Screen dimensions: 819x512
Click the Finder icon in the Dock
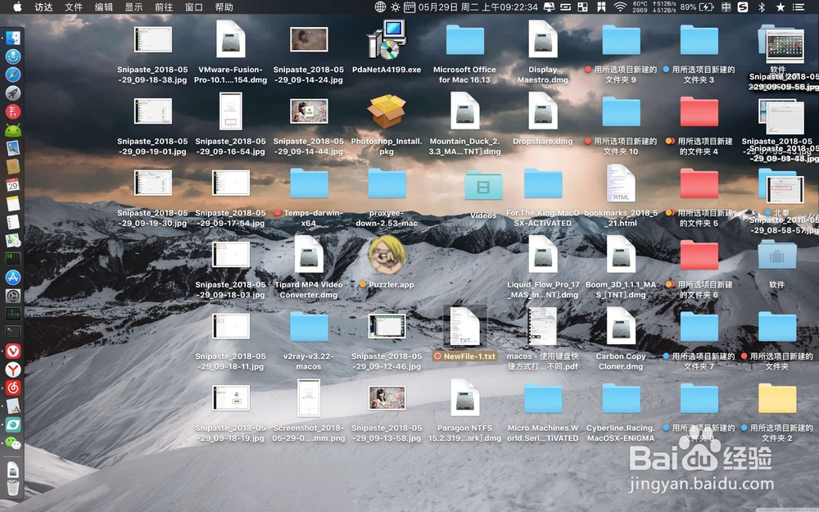tap(14, 39)
